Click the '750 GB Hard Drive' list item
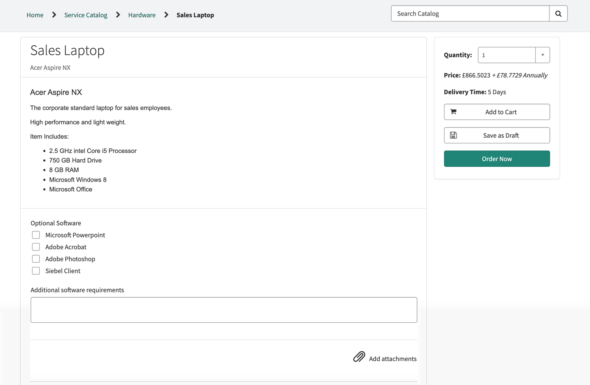 click(x=75, y=160)
